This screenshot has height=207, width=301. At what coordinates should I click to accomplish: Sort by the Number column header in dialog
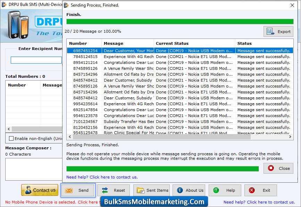pyautogui.click(x=84, y=43)
